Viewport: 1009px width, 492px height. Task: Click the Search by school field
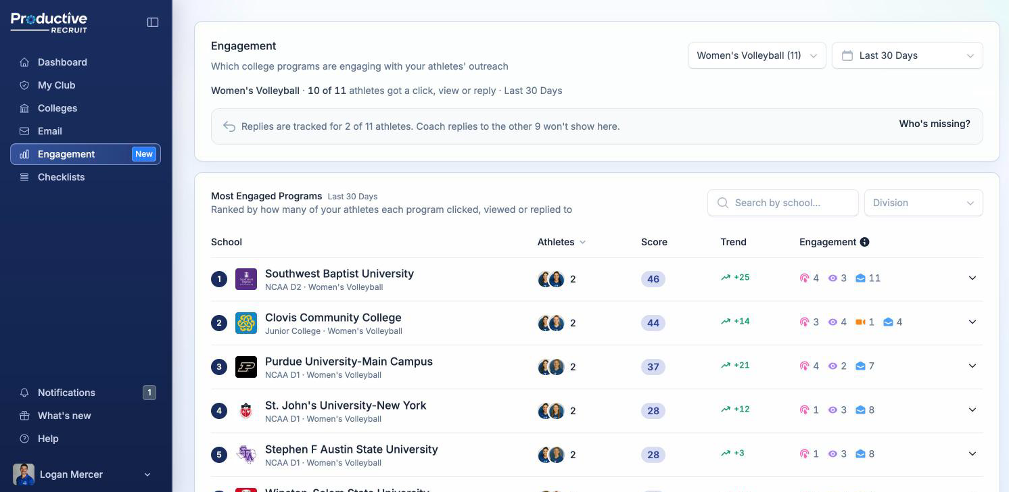click(x=782, y=203)
